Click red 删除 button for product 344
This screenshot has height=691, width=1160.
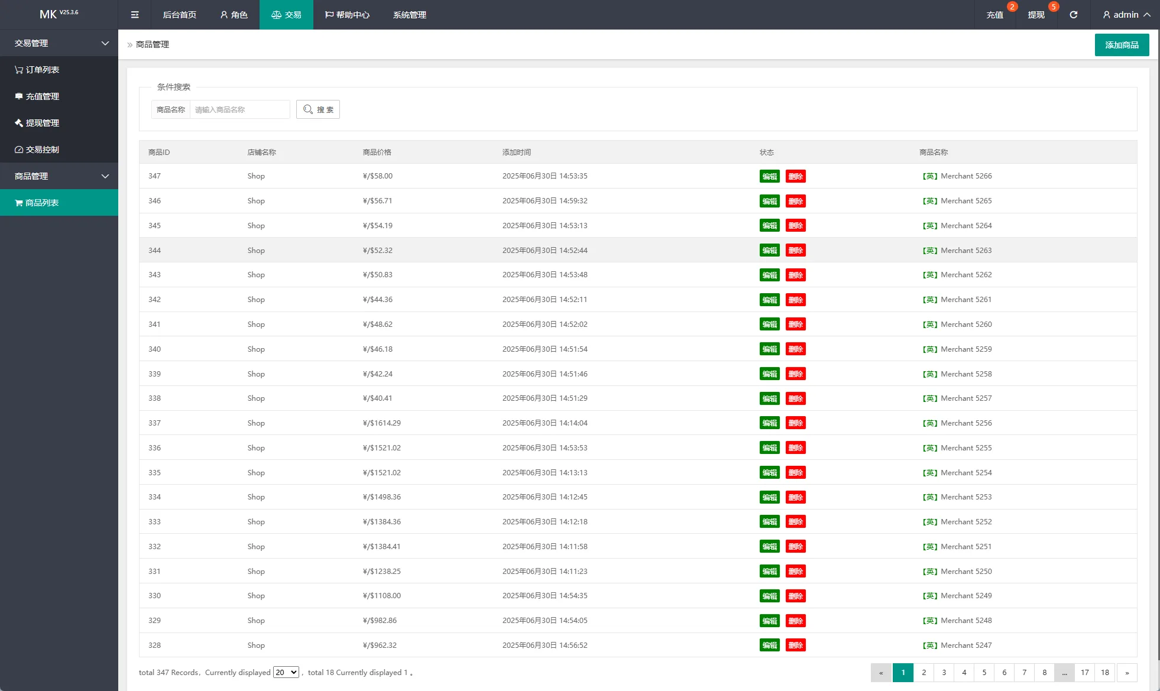coord(795,251)
